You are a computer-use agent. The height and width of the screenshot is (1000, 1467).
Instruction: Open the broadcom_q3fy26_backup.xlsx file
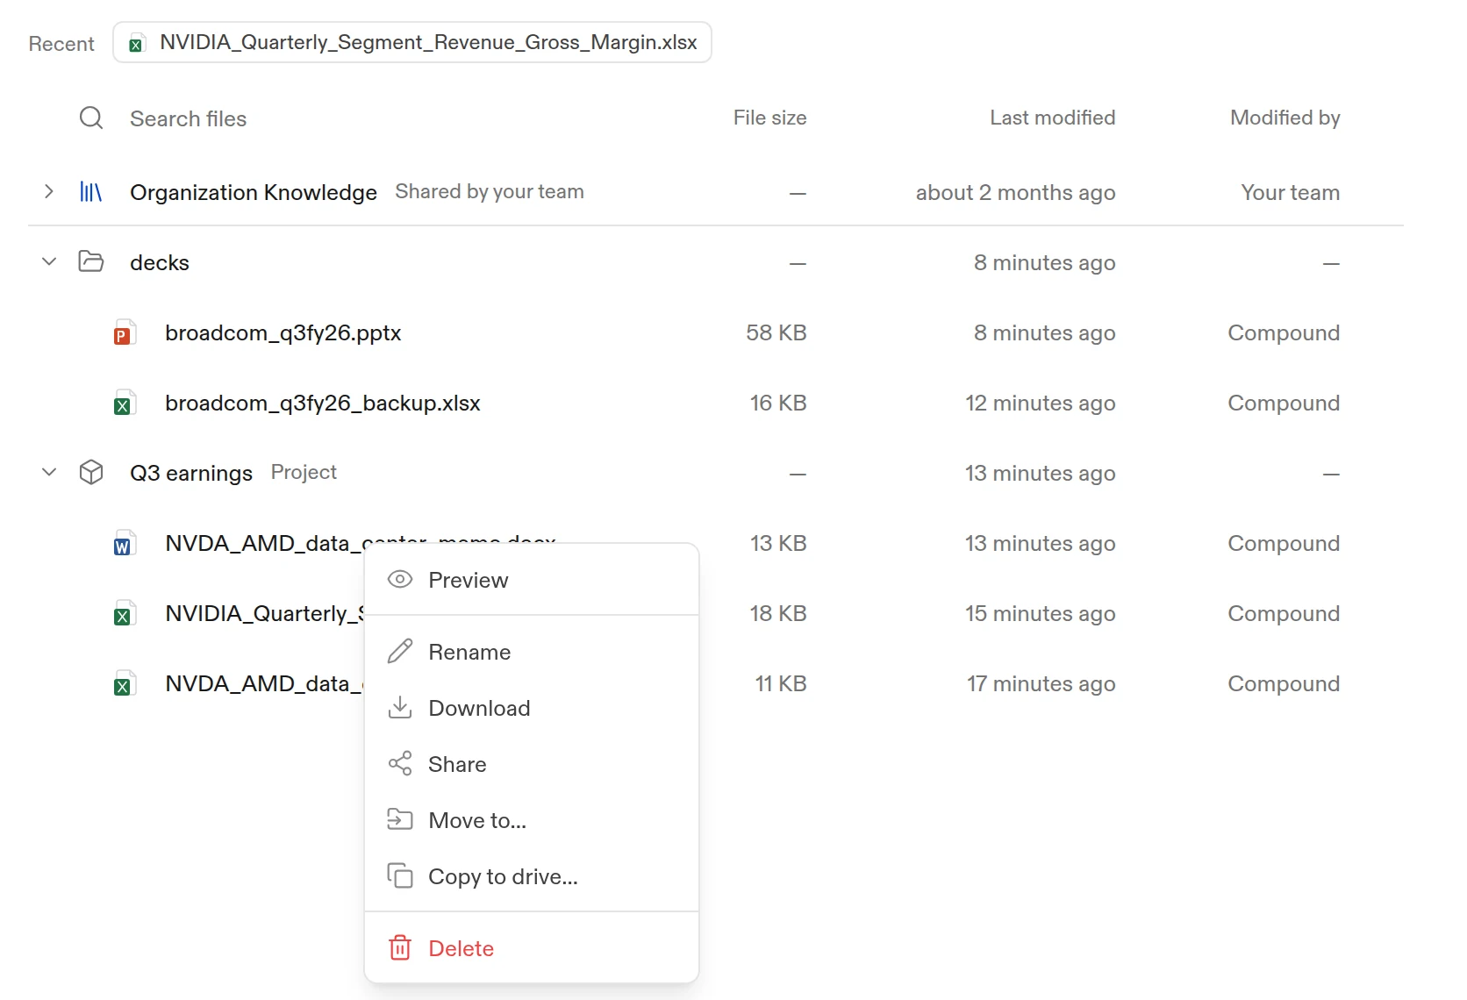coord(322,404)
